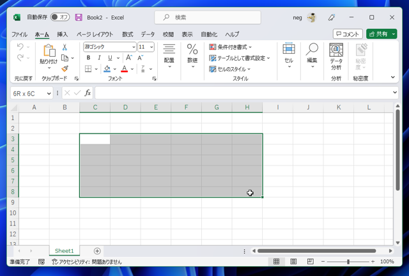Screen dimensions: 409x276
Task: Click the phonetic guide (furigana) icon
Action: [x=143, y=69]
